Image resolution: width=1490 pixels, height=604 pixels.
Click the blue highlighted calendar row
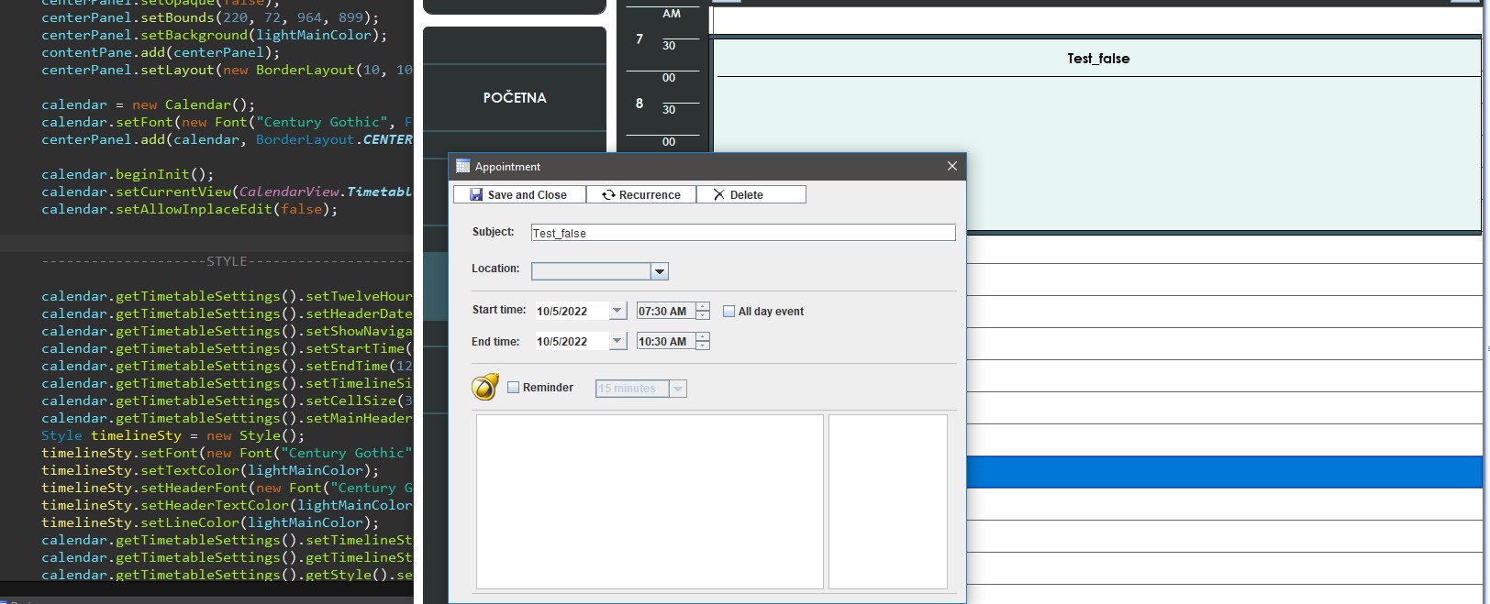pos(1224,472)
